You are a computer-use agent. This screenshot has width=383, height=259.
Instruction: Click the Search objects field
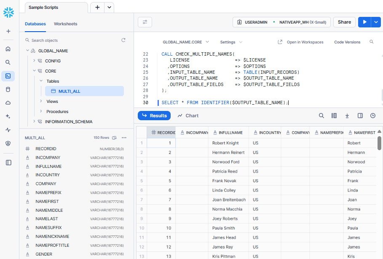click(x=73, y=40)
